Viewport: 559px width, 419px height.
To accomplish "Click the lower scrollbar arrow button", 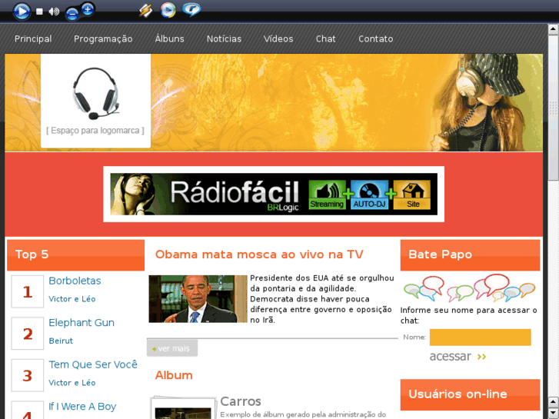I will [553, 414].
